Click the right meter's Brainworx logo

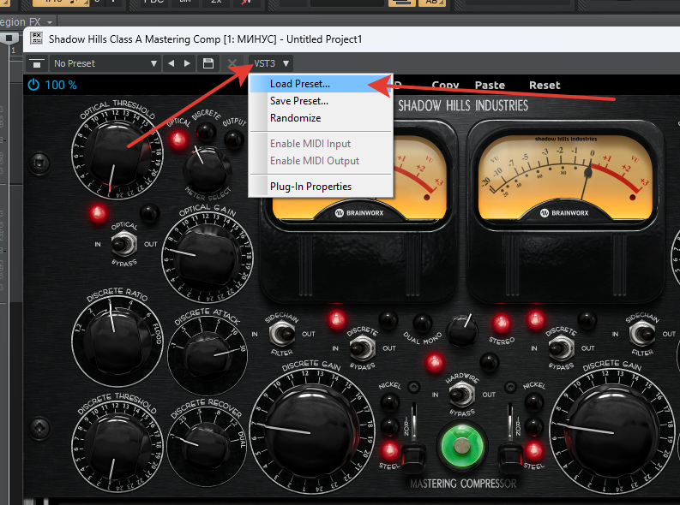pos(564,213)
